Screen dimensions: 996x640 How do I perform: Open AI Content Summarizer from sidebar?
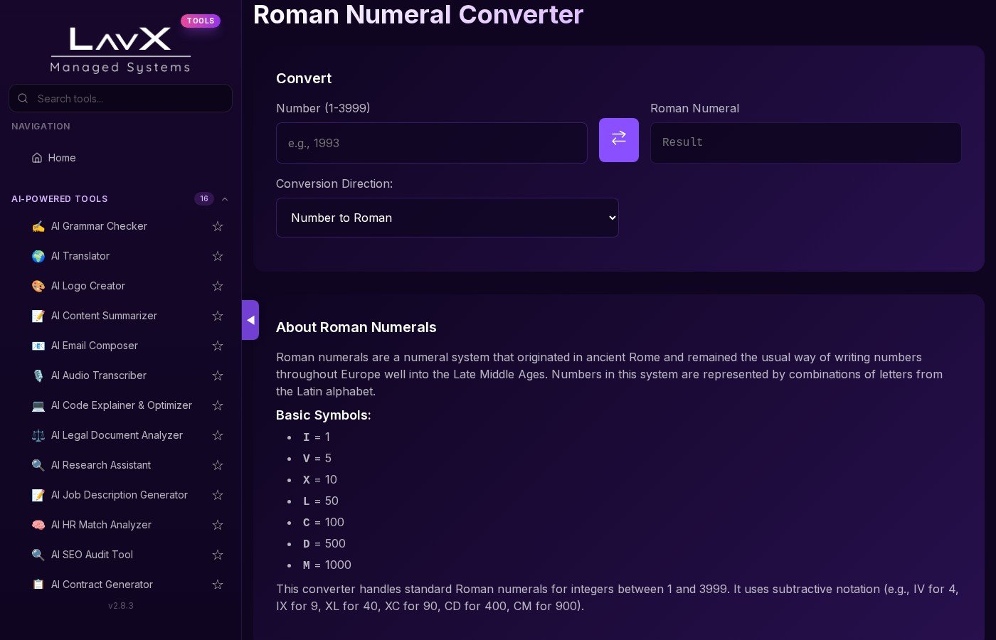tap(104, 316)
